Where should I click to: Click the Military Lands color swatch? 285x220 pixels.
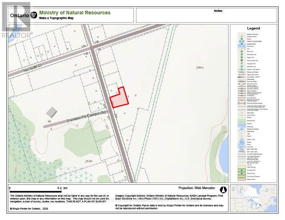point(242,179)
